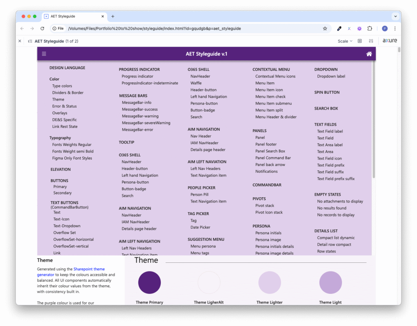Open Axure adjustment sliders icon
Screen dimensions: 417x326
[371, 41]
